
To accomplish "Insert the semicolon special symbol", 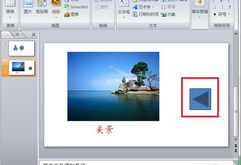I will click(215, 7).
